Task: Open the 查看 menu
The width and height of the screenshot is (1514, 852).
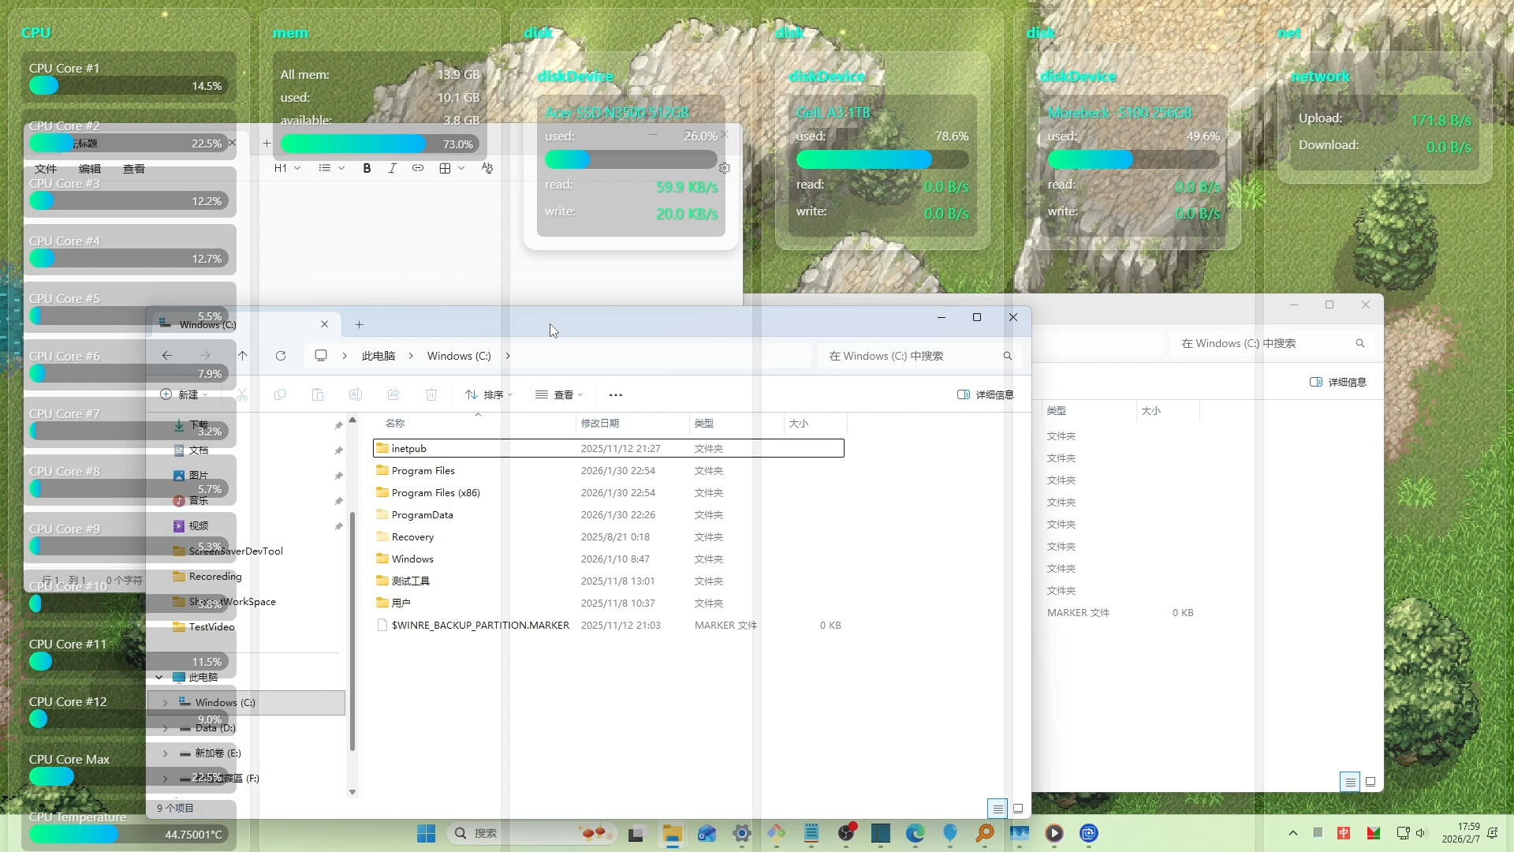Action: 133,168
